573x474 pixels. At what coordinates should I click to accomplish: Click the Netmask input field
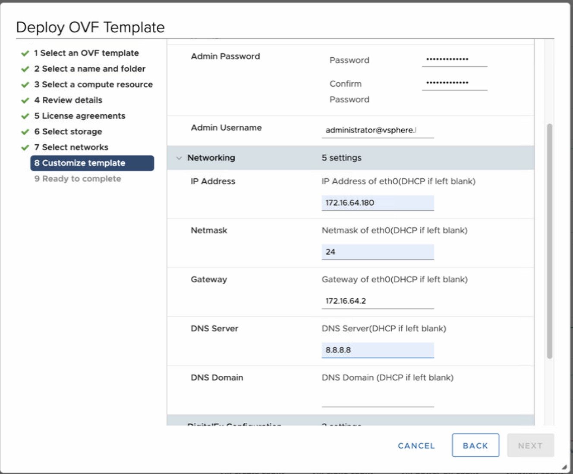pos(378,252)
